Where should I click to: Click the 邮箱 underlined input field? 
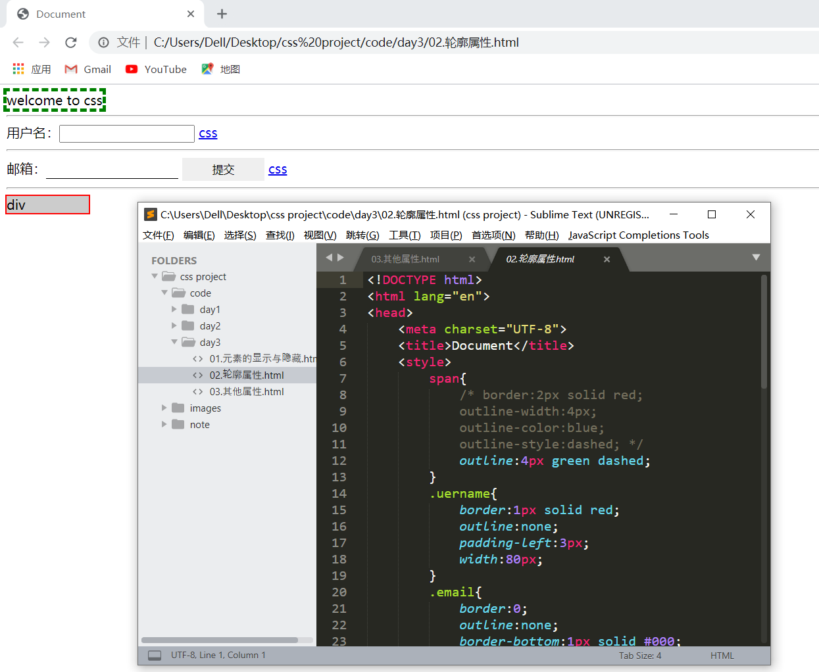112,169
